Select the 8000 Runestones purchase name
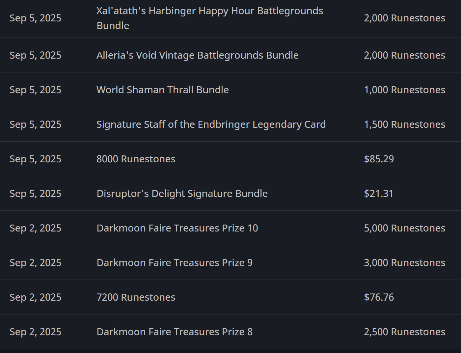The image size is (461, 353). point(136,159)
